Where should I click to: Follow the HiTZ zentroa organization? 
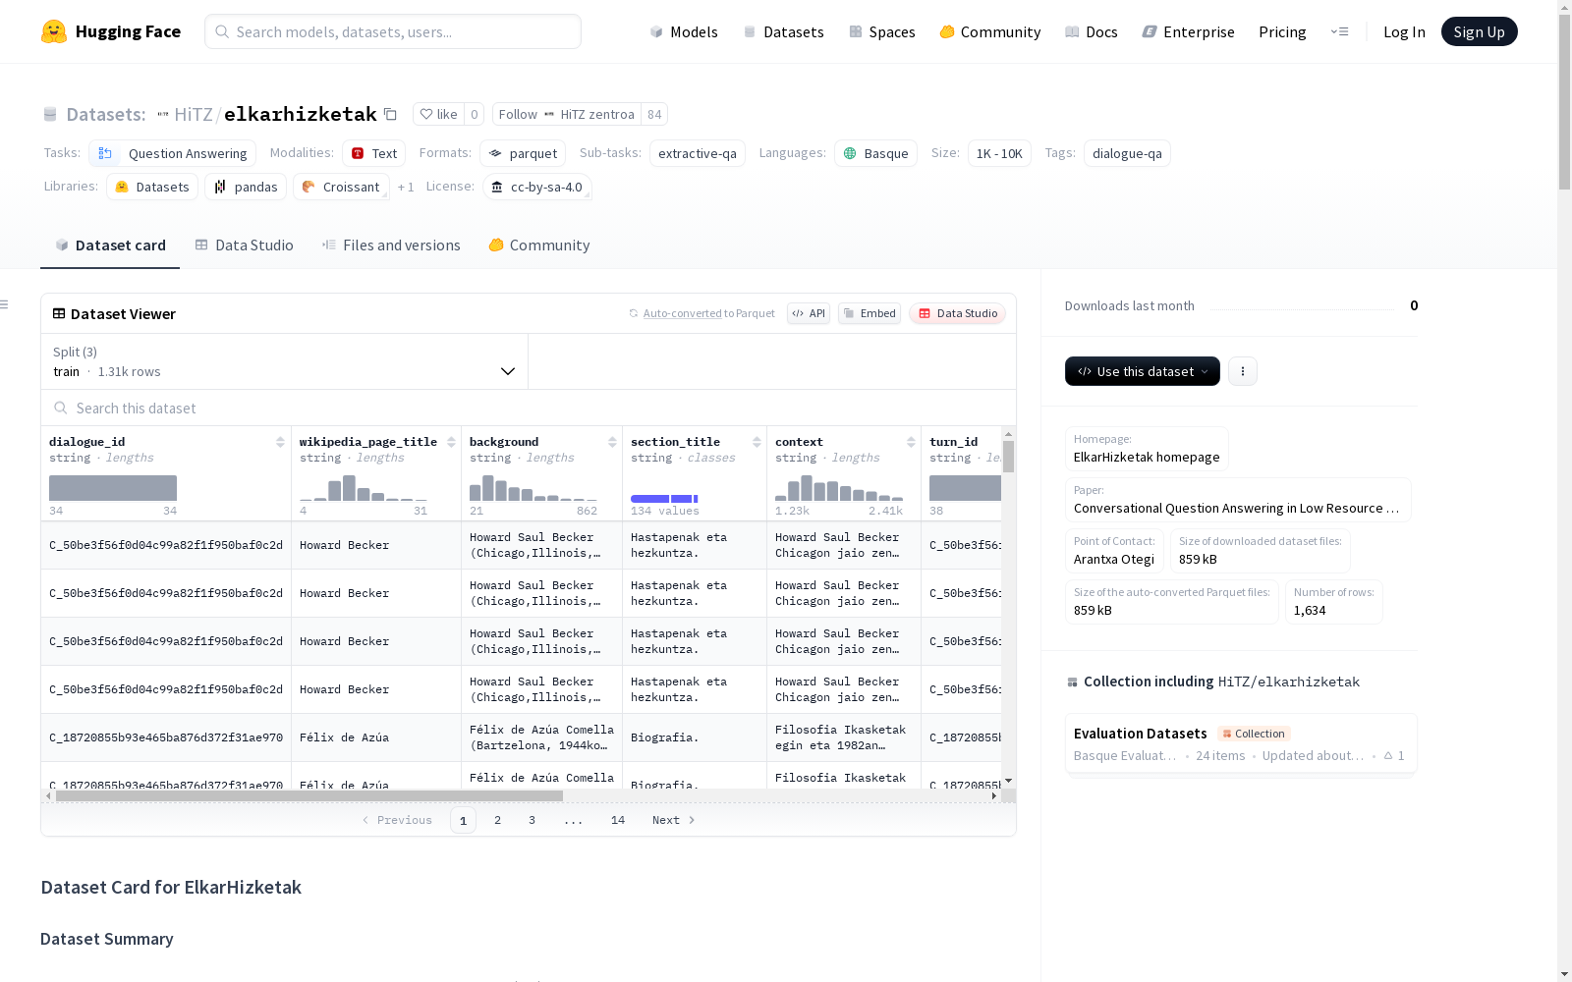tap(567, 114)
